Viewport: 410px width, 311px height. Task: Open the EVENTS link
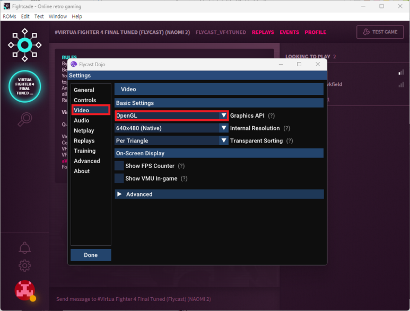click(289, 32)
